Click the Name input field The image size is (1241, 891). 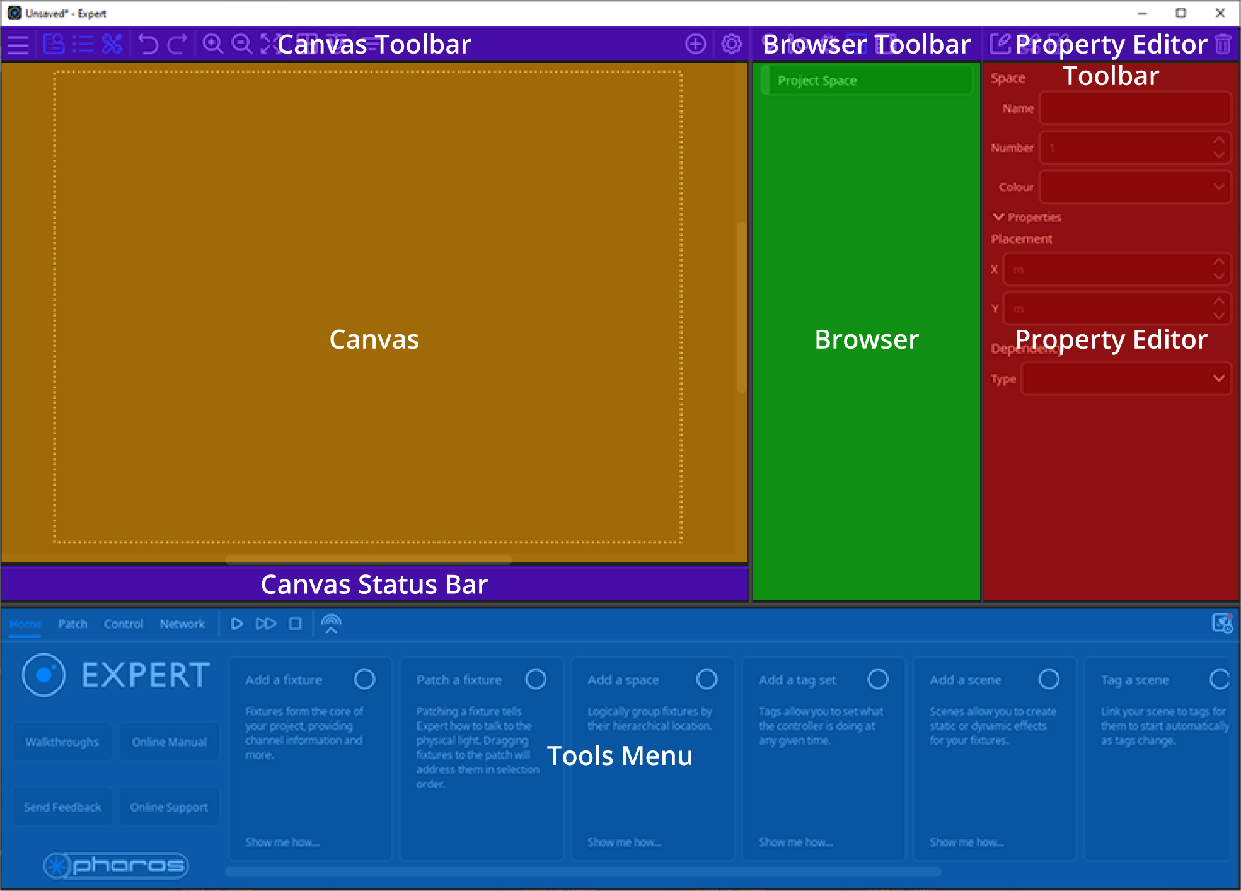click(x=1135, y=108)
